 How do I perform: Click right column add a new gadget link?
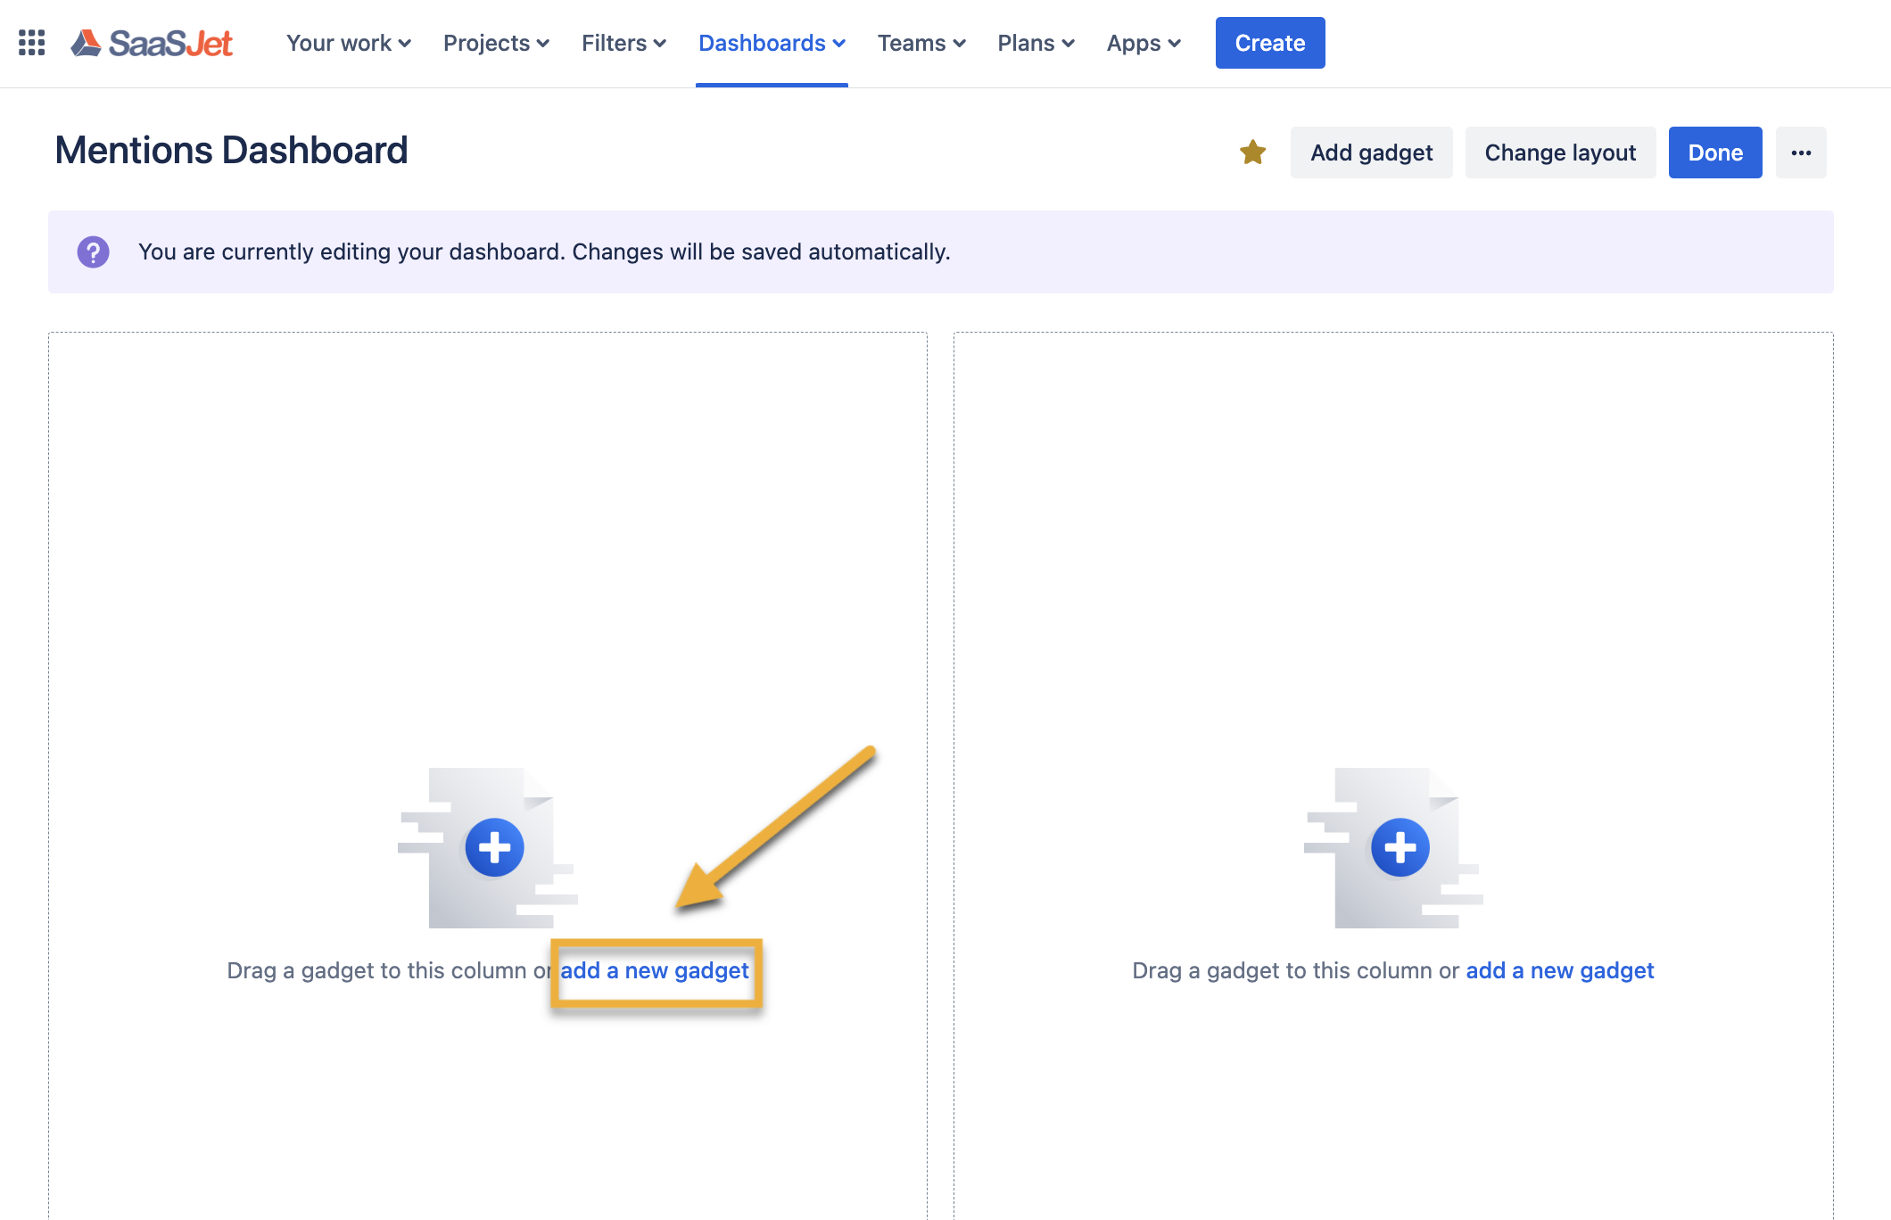[x=1559, y=970]
